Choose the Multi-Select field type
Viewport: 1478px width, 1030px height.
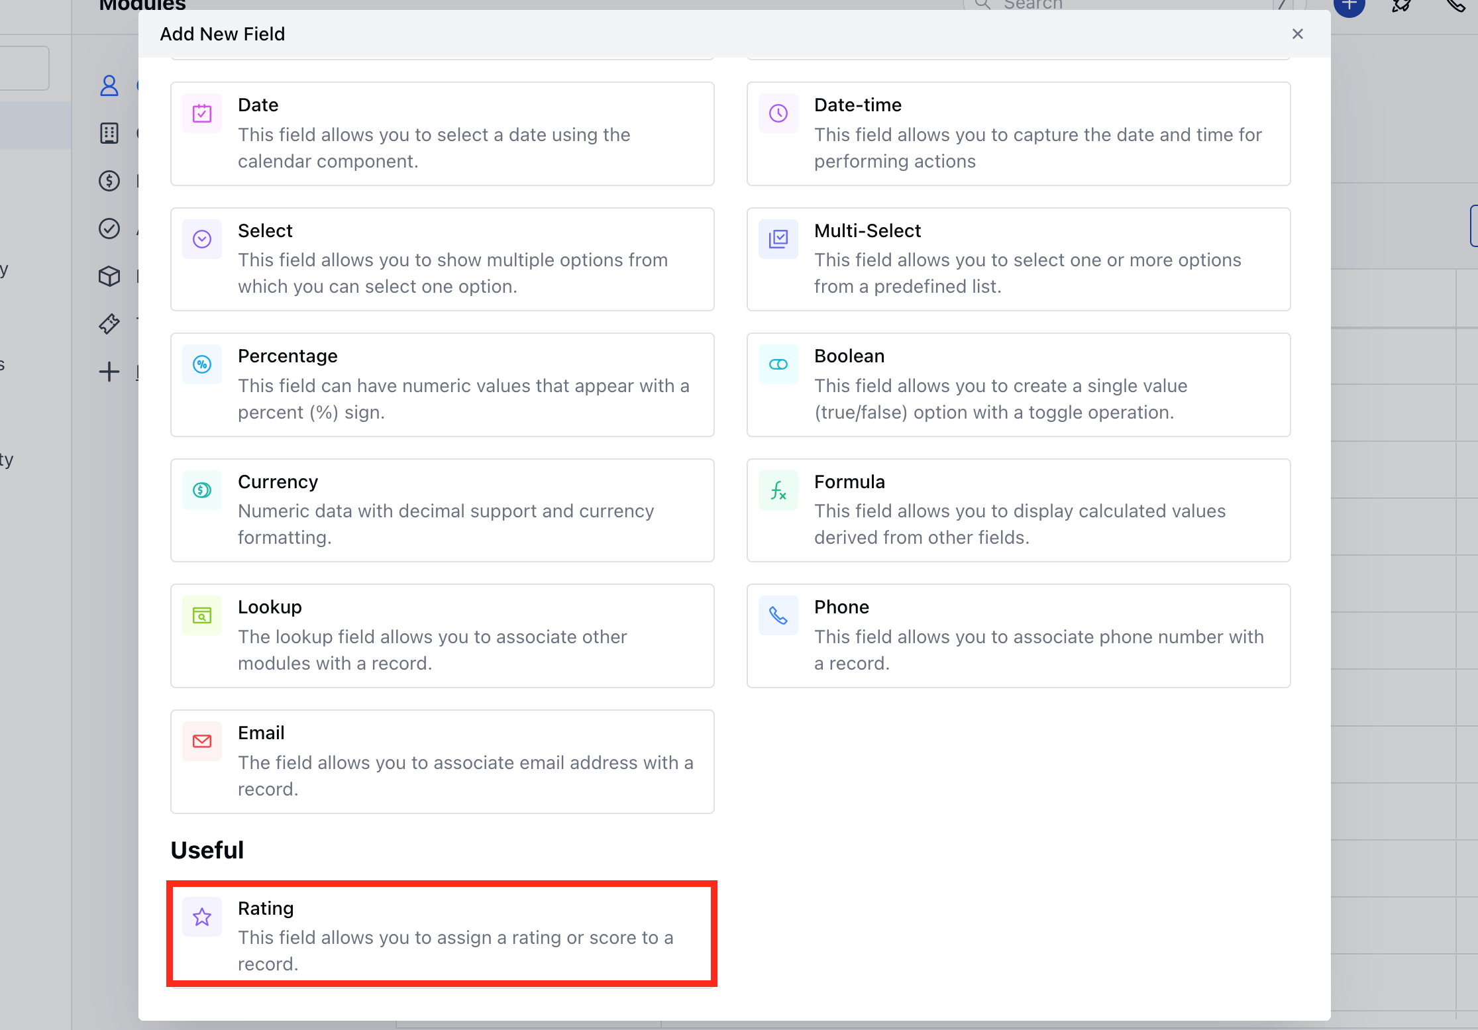1018,259
